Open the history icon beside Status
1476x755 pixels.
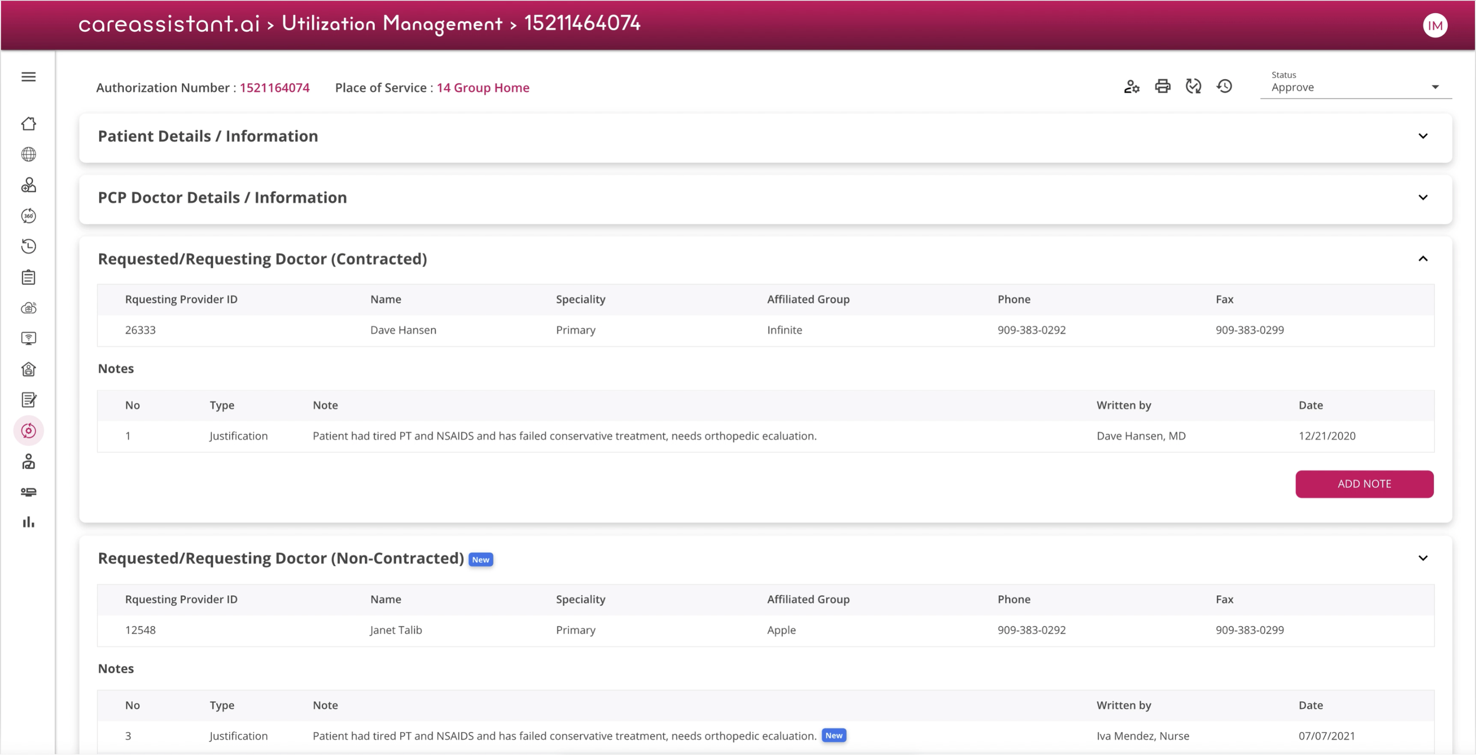click(x=1224, y=87)
